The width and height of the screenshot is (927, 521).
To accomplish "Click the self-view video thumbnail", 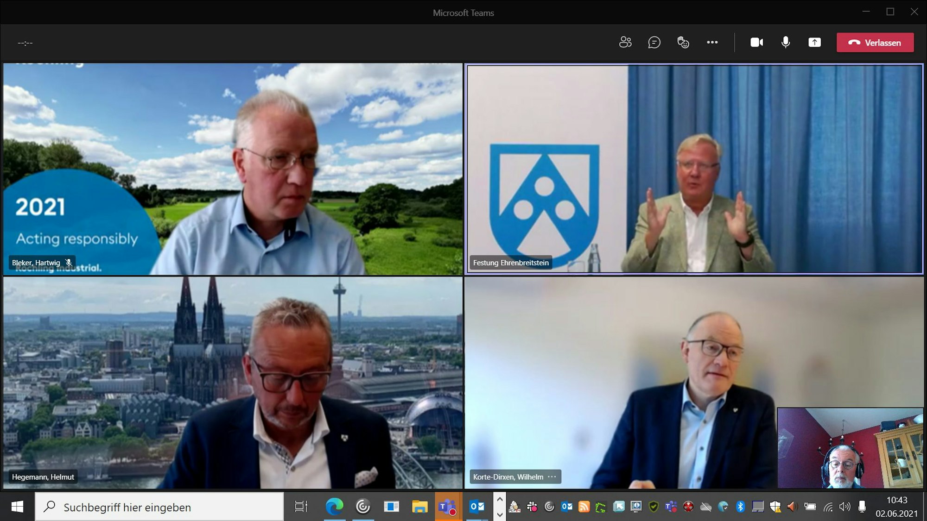I will point(850,447).
